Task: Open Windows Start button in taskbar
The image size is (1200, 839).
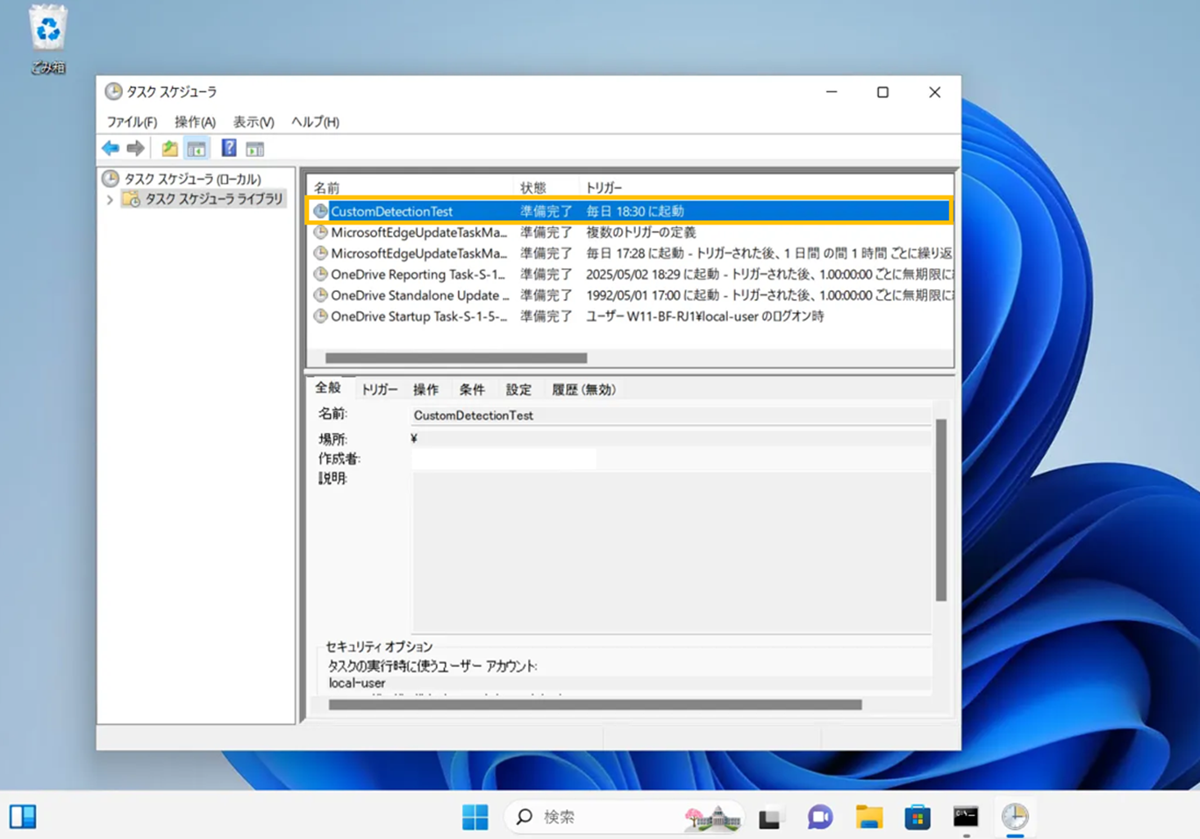Action: point(475,817)
